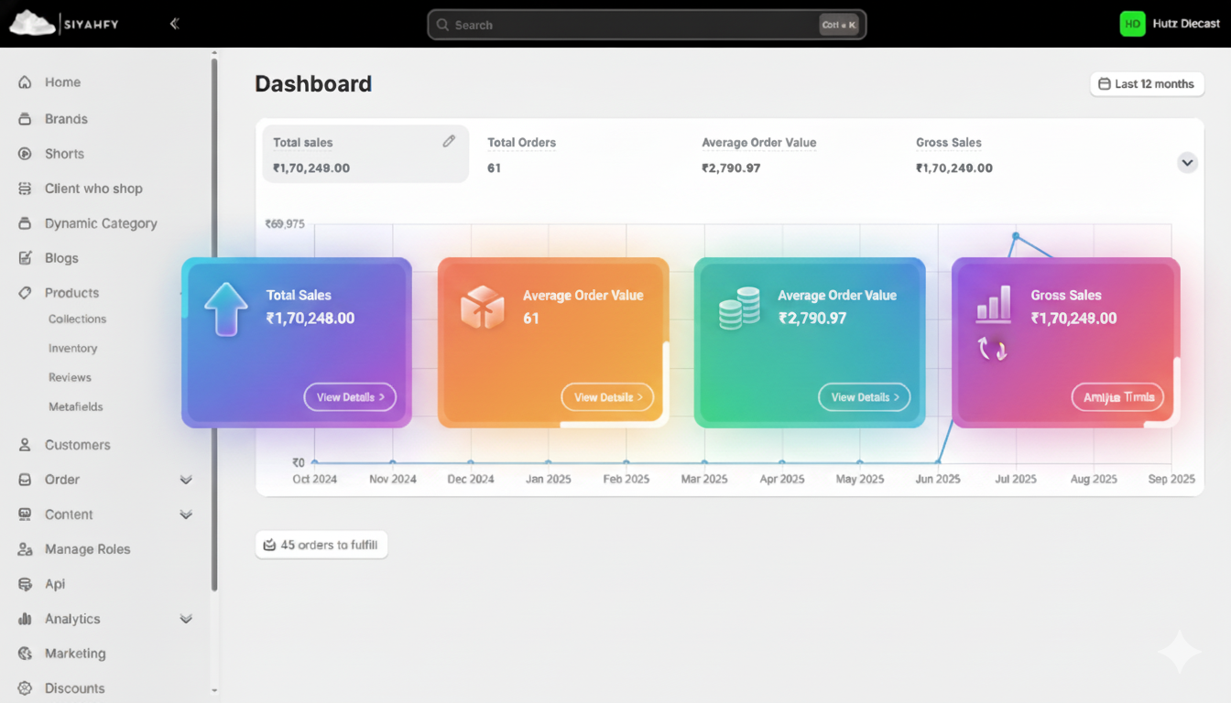Select the Shorts icon in sidebar

(x=25, y=153)
